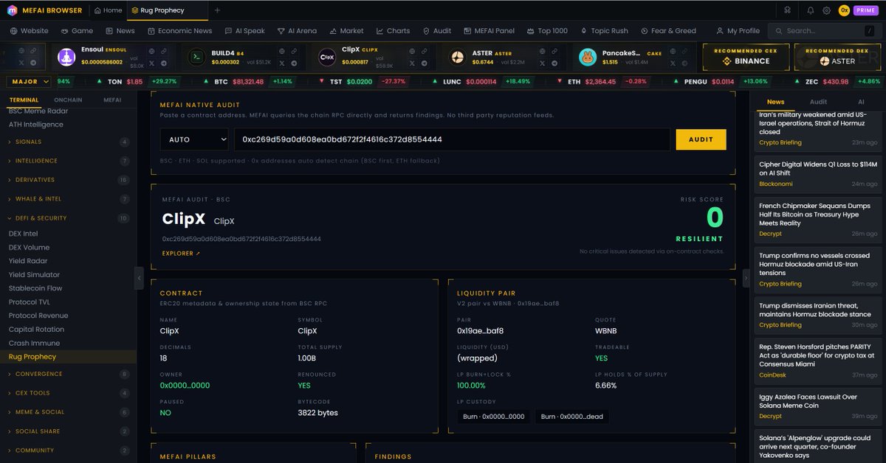
Task: Switch right panel to the Audit tab
Action: click(x=818, y=102)
